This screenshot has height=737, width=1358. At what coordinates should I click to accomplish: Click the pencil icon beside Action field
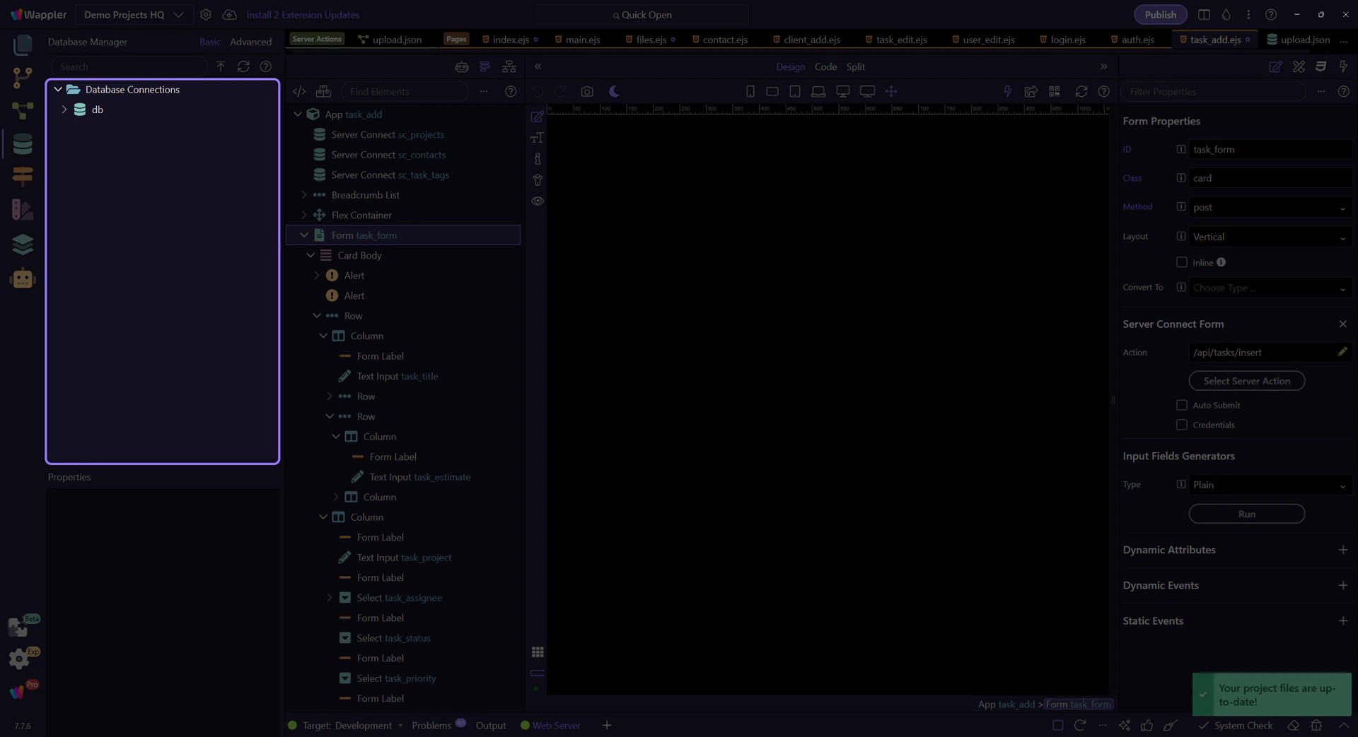click(1342, 352)
